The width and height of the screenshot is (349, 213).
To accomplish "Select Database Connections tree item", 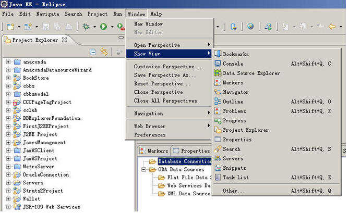I will click(x=185, y=161).
